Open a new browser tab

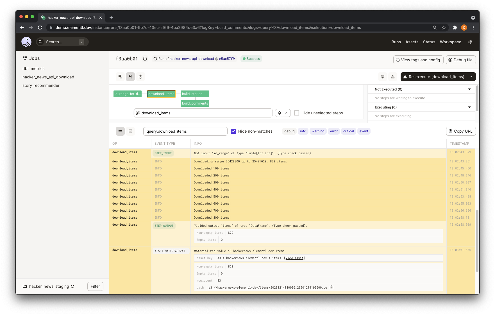[111, 18]
